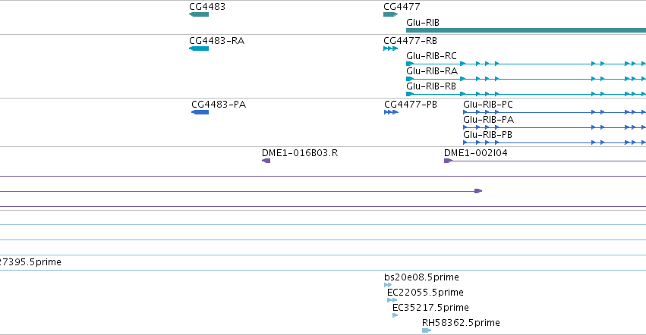Image resolution: width=646 pixels, height=335 pixels.
Task: Select the Glu-RIB gene label
Action: [x=423, y=23]
